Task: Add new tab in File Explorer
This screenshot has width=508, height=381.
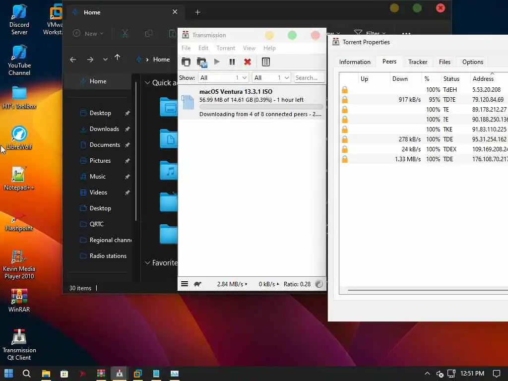Action: click(x=197, y=12)
